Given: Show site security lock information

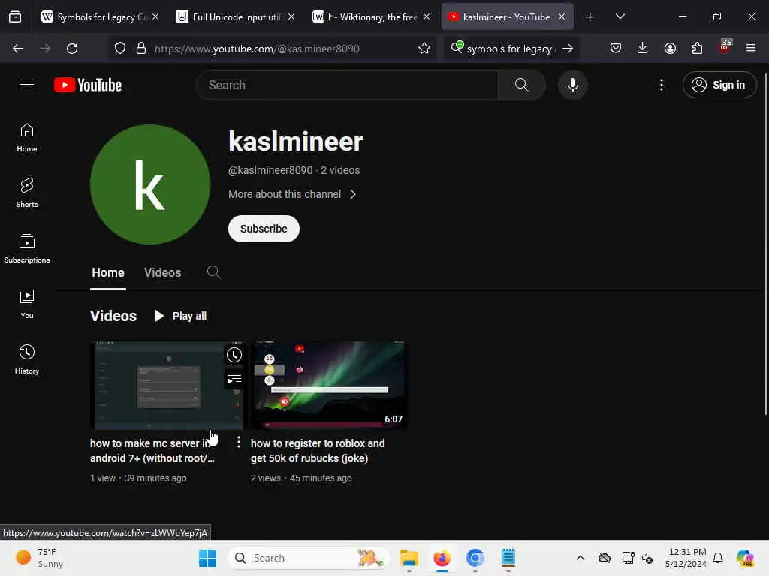Looking at the screenshot, I should [141, 49].
